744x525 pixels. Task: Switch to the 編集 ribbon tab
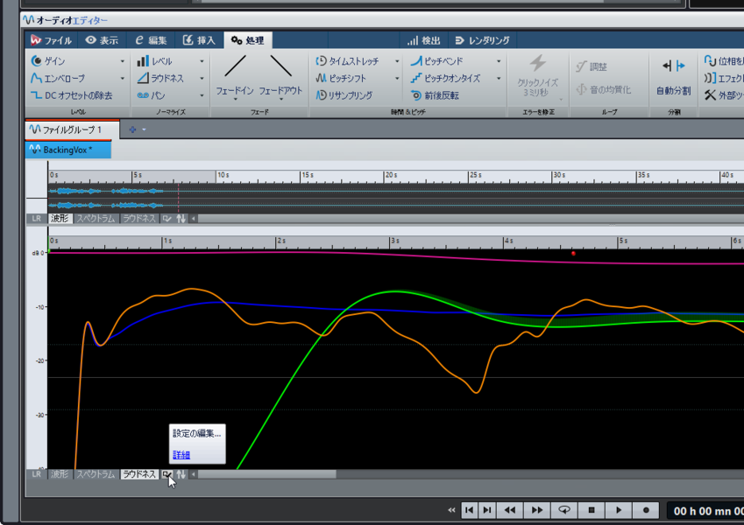coord(151,40)
